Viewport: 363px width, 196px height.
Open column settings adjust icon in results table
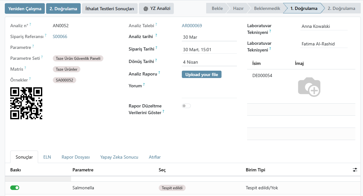[355, 170]
